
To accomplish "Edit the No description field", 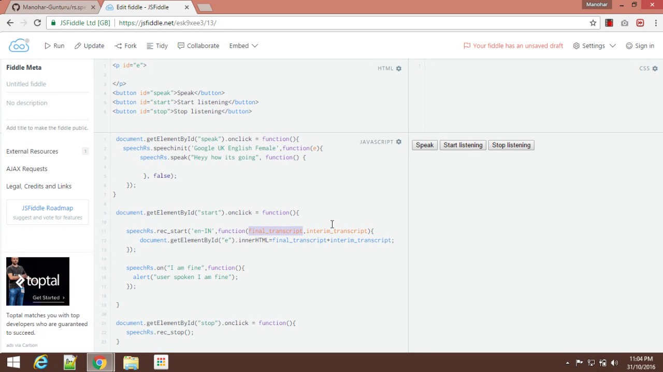I will tap(47, 103).
